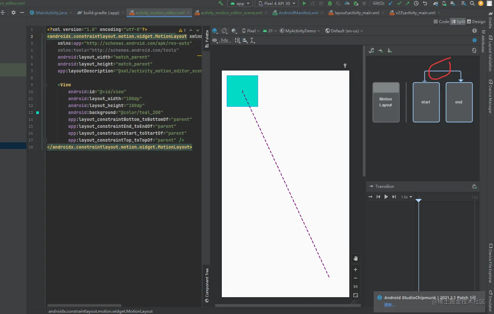Jump to transition end
This screenshot has height=314, width=494.
click(394, 197)
